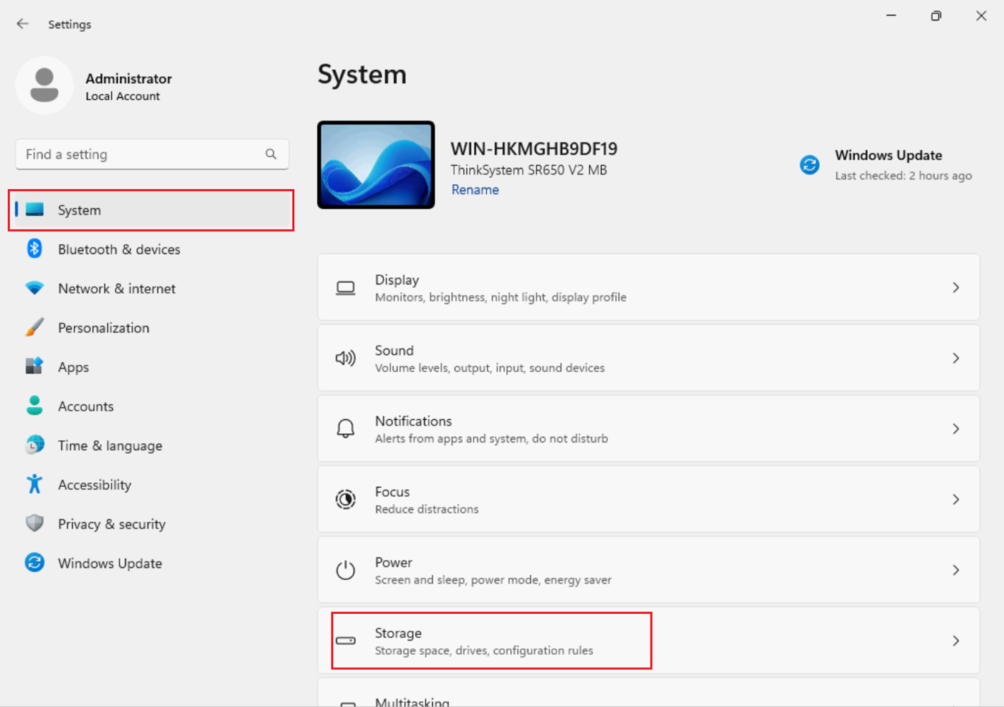Click the Administrator profile avatar

[44, 85]
